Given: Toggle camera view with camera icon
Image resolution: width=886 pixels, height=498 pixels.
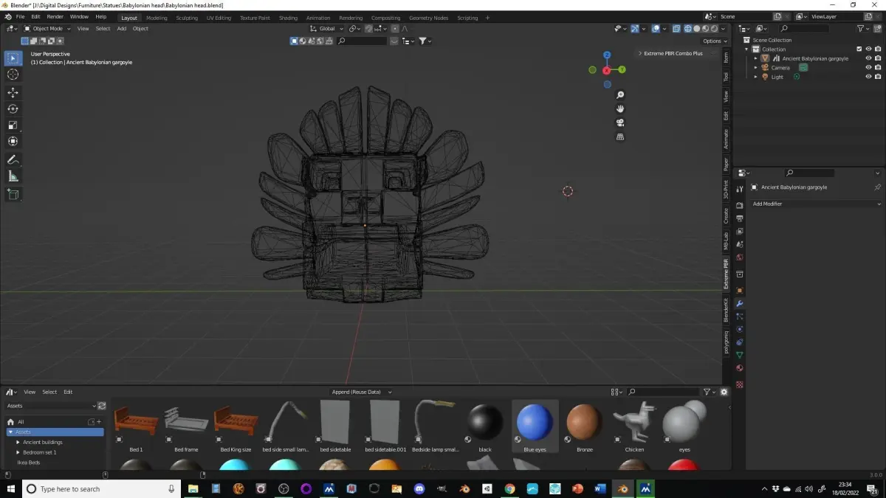Looking at the screenshot, I should tap(620, 122).
